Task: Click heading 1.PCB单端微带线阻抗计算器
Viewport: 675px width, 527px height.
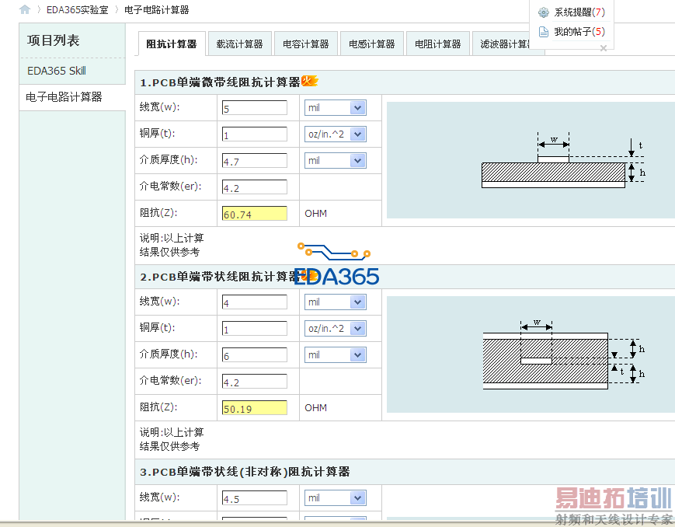Action: [x=220, y=82]
